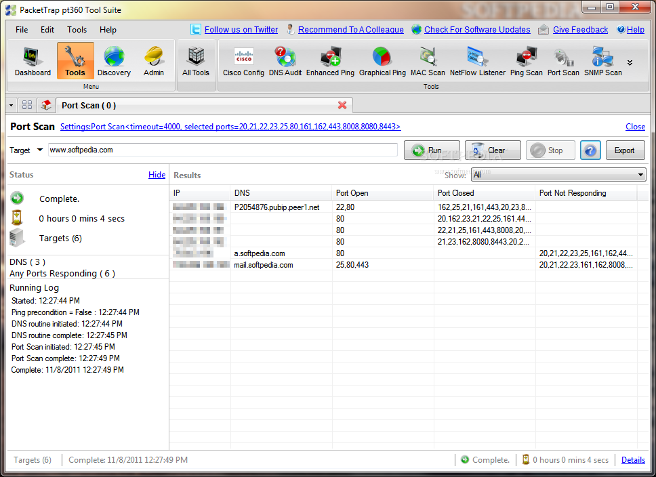656x477 pixels.
Task: Click the 22,80 open ports cell
Action: pyautogui.click(x=345, y=207)
